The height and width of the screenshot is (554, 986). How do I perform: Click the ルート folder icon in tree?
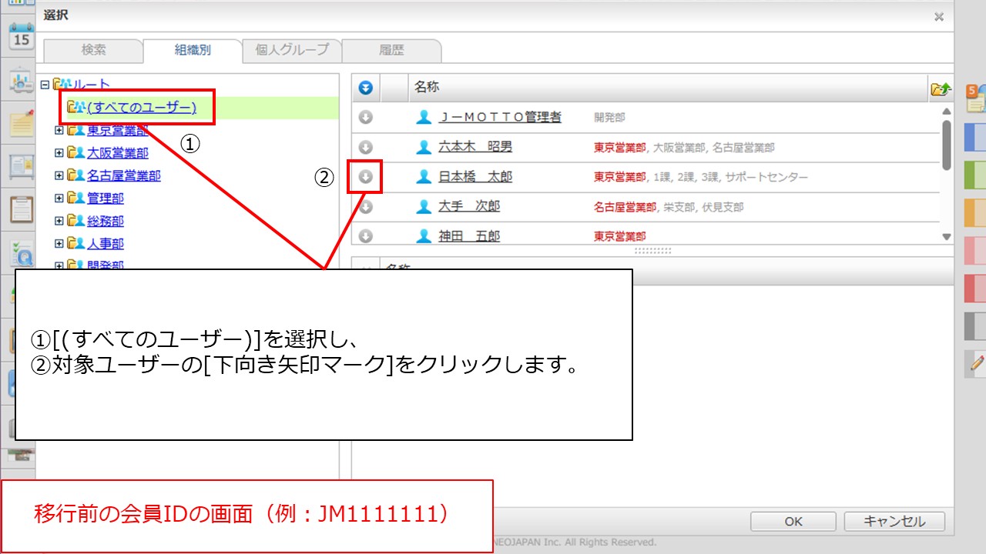61,84
